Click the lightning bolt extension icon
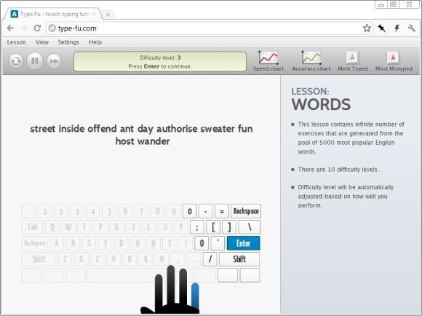Image resolution: width=422 pixels, height=316 pixels. click(397, 28)
